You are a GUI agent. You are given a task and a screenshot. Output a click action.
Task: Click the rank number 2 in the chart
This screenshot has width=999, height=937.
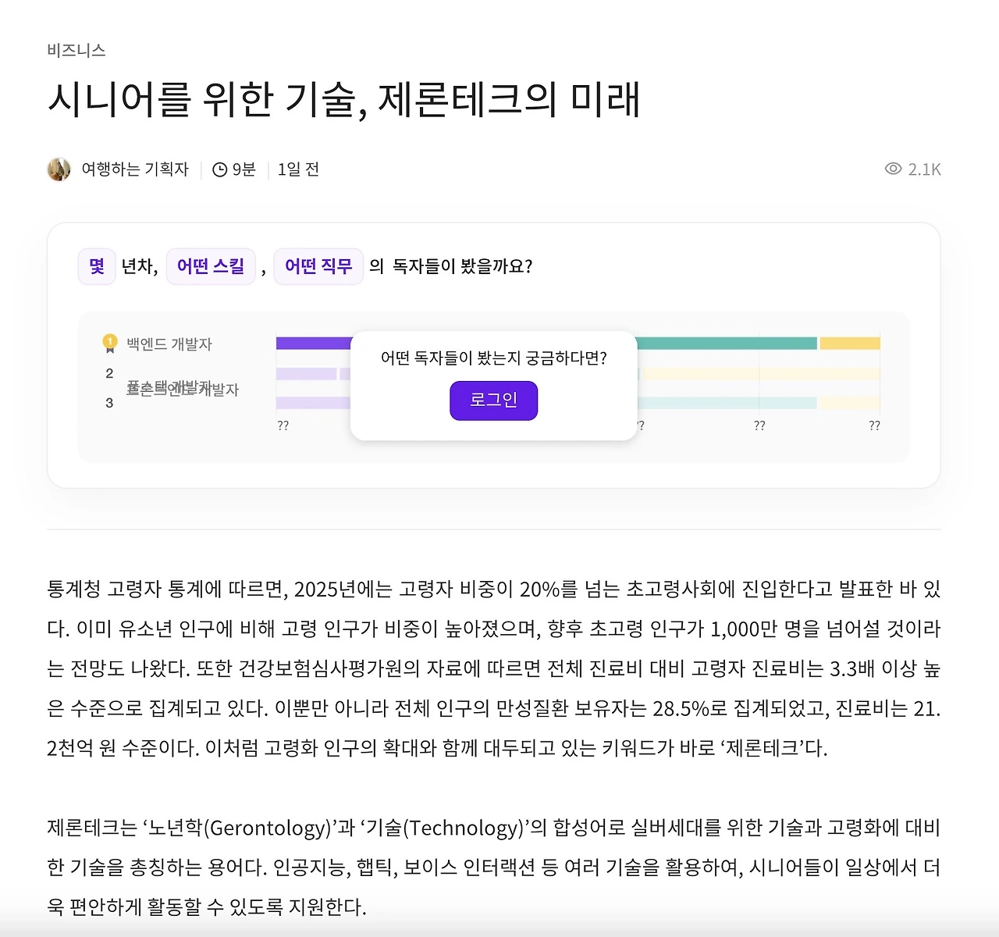tap(108, 373)
